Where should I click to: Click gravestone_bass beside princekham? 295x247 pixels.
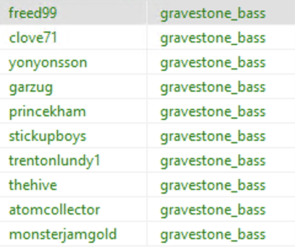(x=213, y=112)
